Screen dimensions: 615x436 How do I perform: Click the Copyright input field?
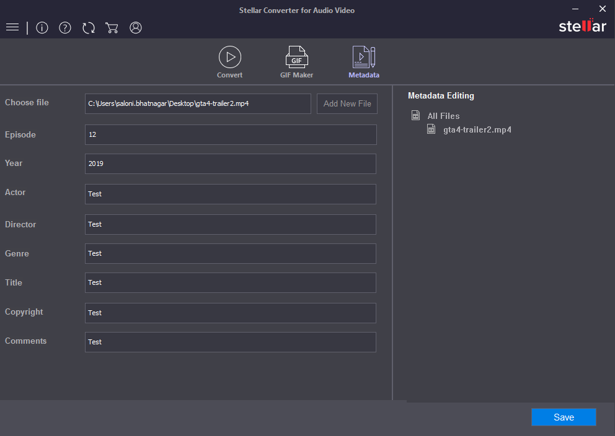(231, 313)
